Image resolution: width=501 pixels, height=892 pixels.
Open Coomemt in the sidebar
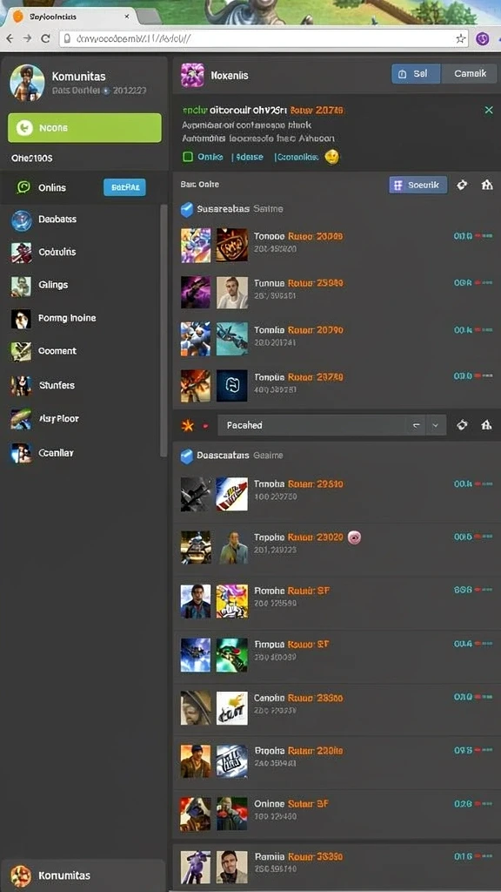coord(57,351)
